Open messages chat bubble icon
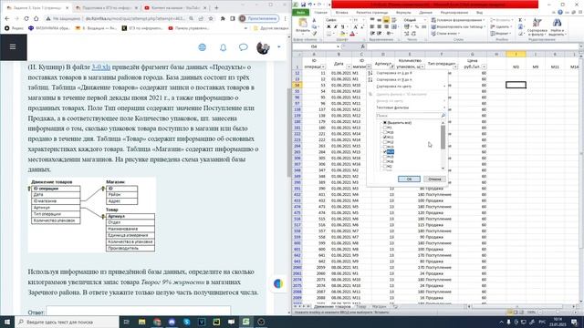This screenshot has width=584, height=328. 244,47
